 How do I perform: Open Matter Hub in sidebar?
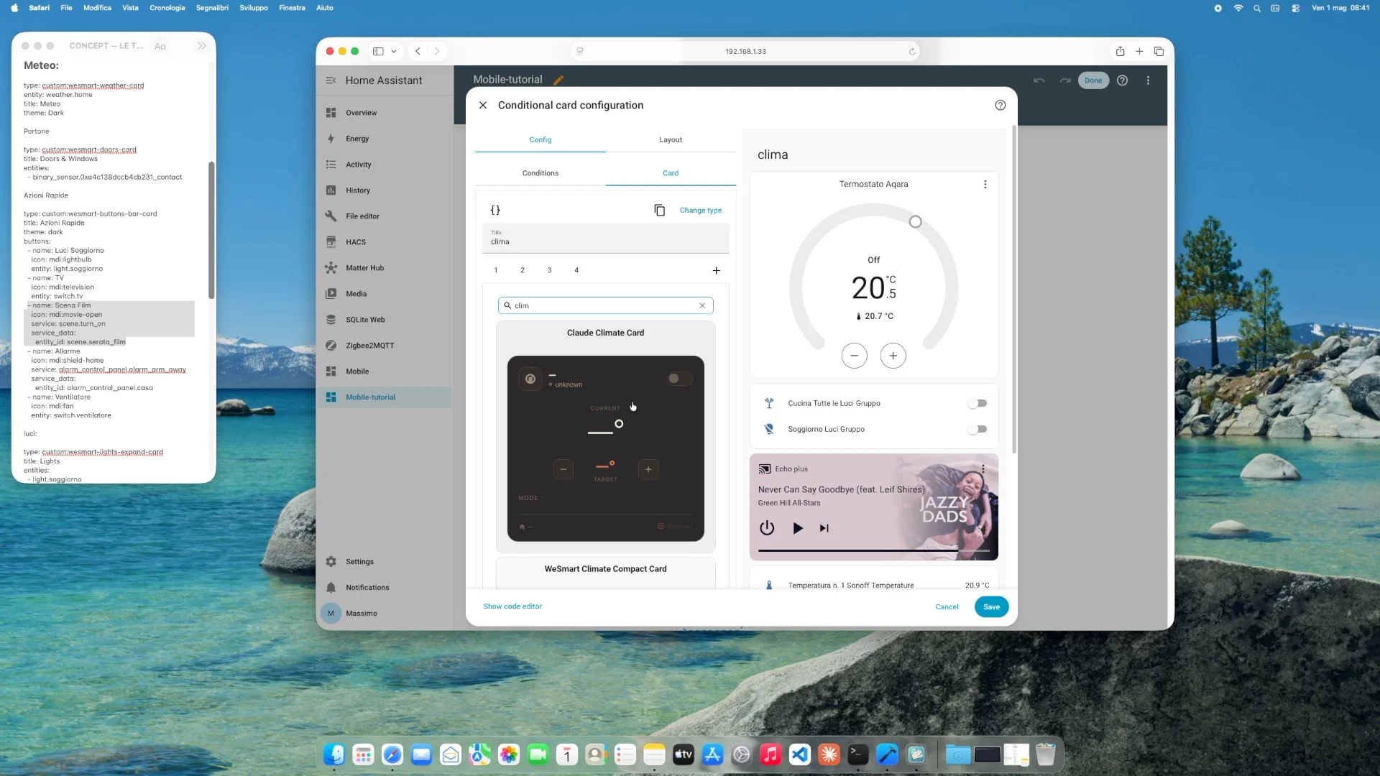pyautogui.click(x=385, y=268)
